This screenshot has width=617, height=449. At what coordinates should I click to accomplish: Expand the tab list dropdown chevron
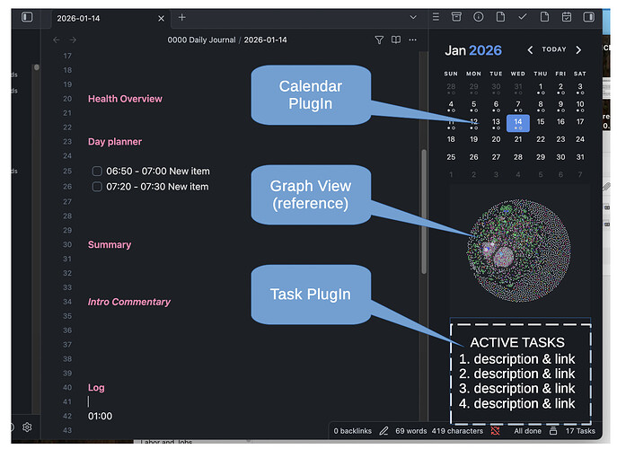[x=413, y=17]
